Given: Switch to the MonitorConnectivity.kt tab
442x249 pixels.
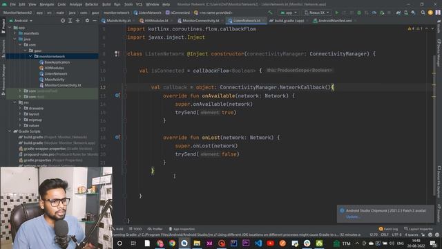Looking at the screenshot, I should (200, 21).
